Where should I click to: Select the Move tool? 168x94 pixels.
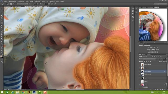coord(2,9)
